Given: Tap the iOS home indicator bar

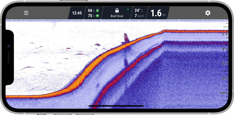Looking at the screenshot, I should click(116, 106).
